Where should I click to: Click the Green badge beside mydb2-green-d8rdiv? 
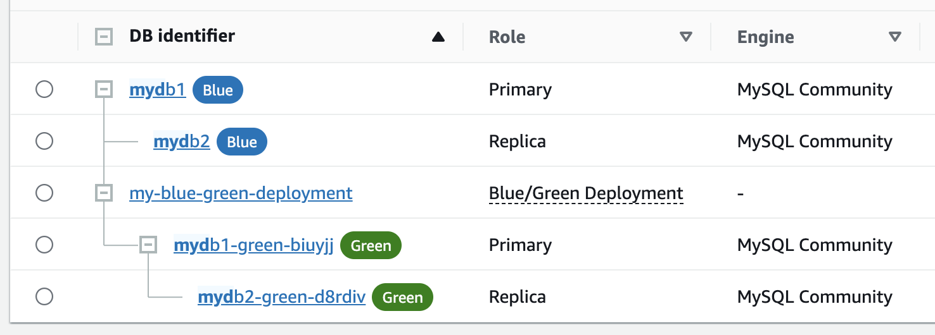pyautogui.click(x=402, y=298)
